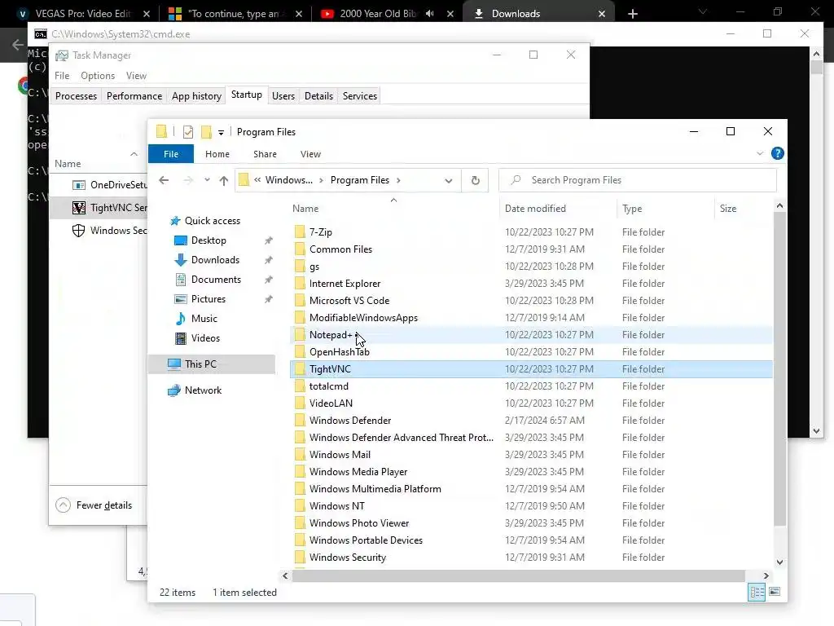Click the Windows breadcrumb in address bar

289,180
